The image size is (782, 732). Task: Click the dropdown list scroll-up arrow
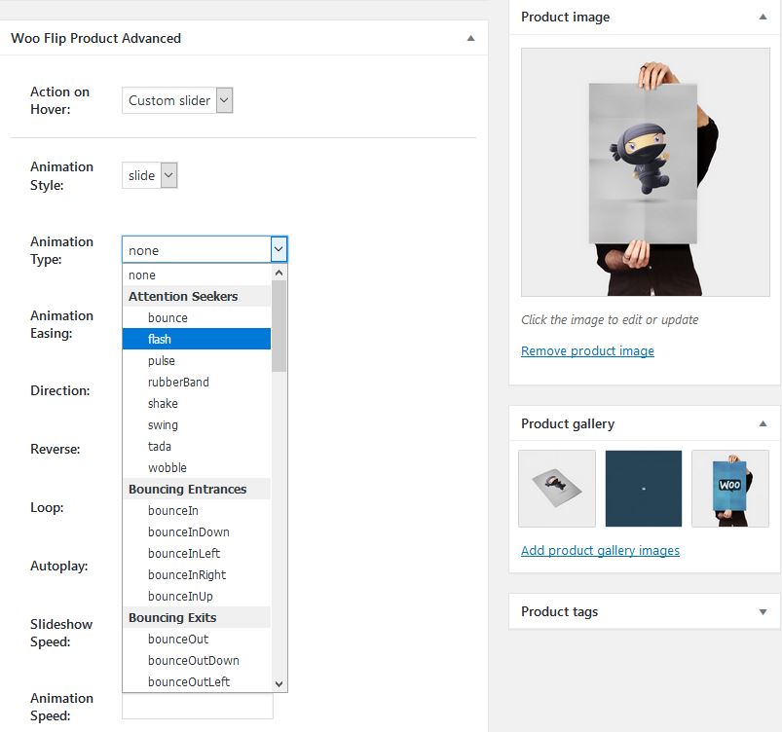point(279,273)
